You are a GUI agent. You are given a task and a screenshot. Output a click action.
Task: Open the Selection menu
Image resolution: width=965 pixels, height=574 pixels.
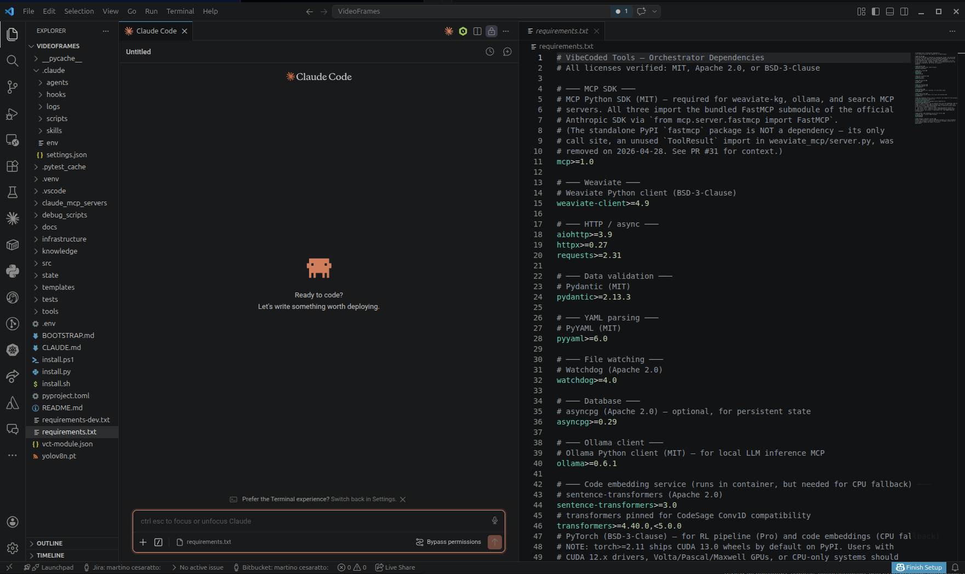pos(79,11)
